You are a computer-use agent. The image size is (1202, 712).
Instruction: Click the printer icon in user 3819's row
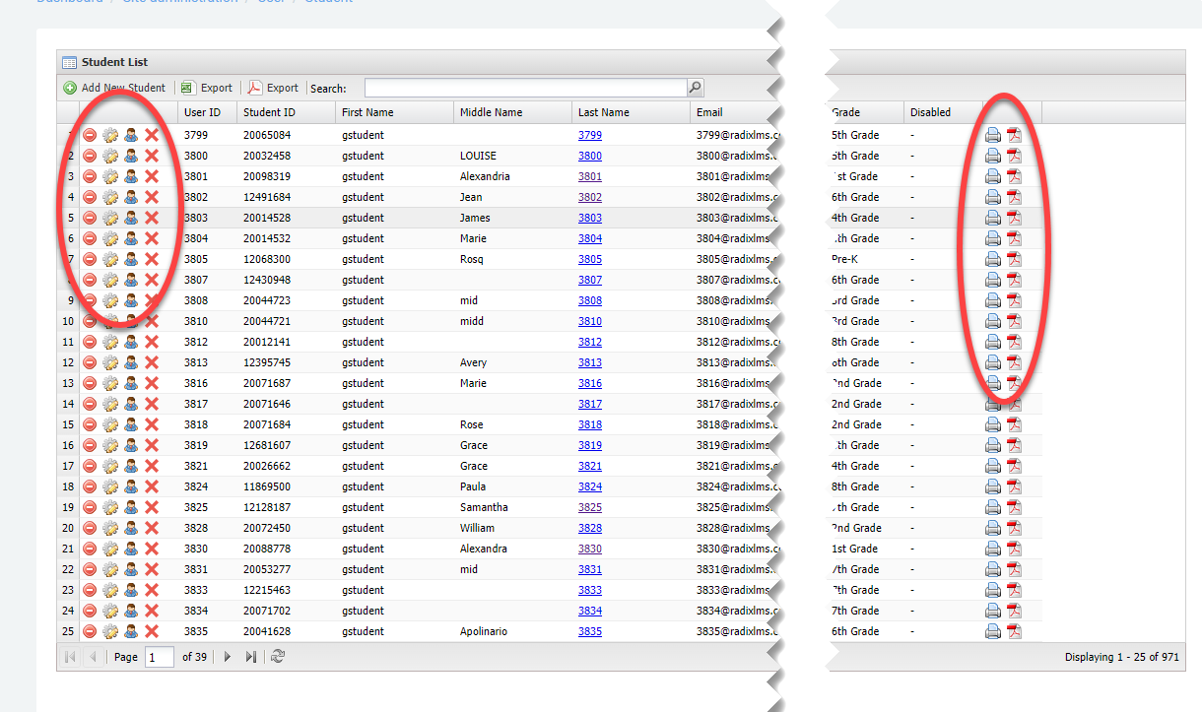click(x=993, y=445)
